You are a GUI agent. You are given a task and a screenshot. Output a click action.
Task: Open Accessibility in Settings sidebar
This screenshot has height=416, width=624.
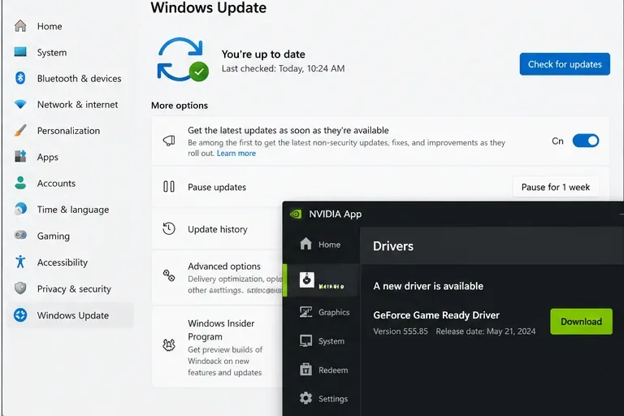click(x=70, y=262)
